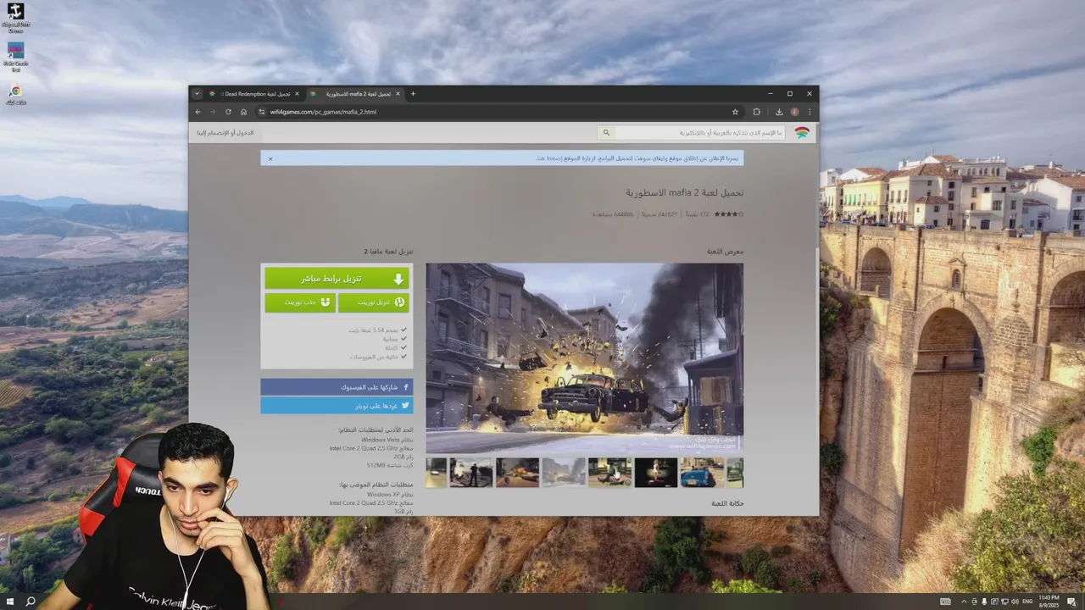Image resolution: width=1085 pixels, height=610 pixels.
Task: Click the website search magnifier button
Action: (606, 133)
